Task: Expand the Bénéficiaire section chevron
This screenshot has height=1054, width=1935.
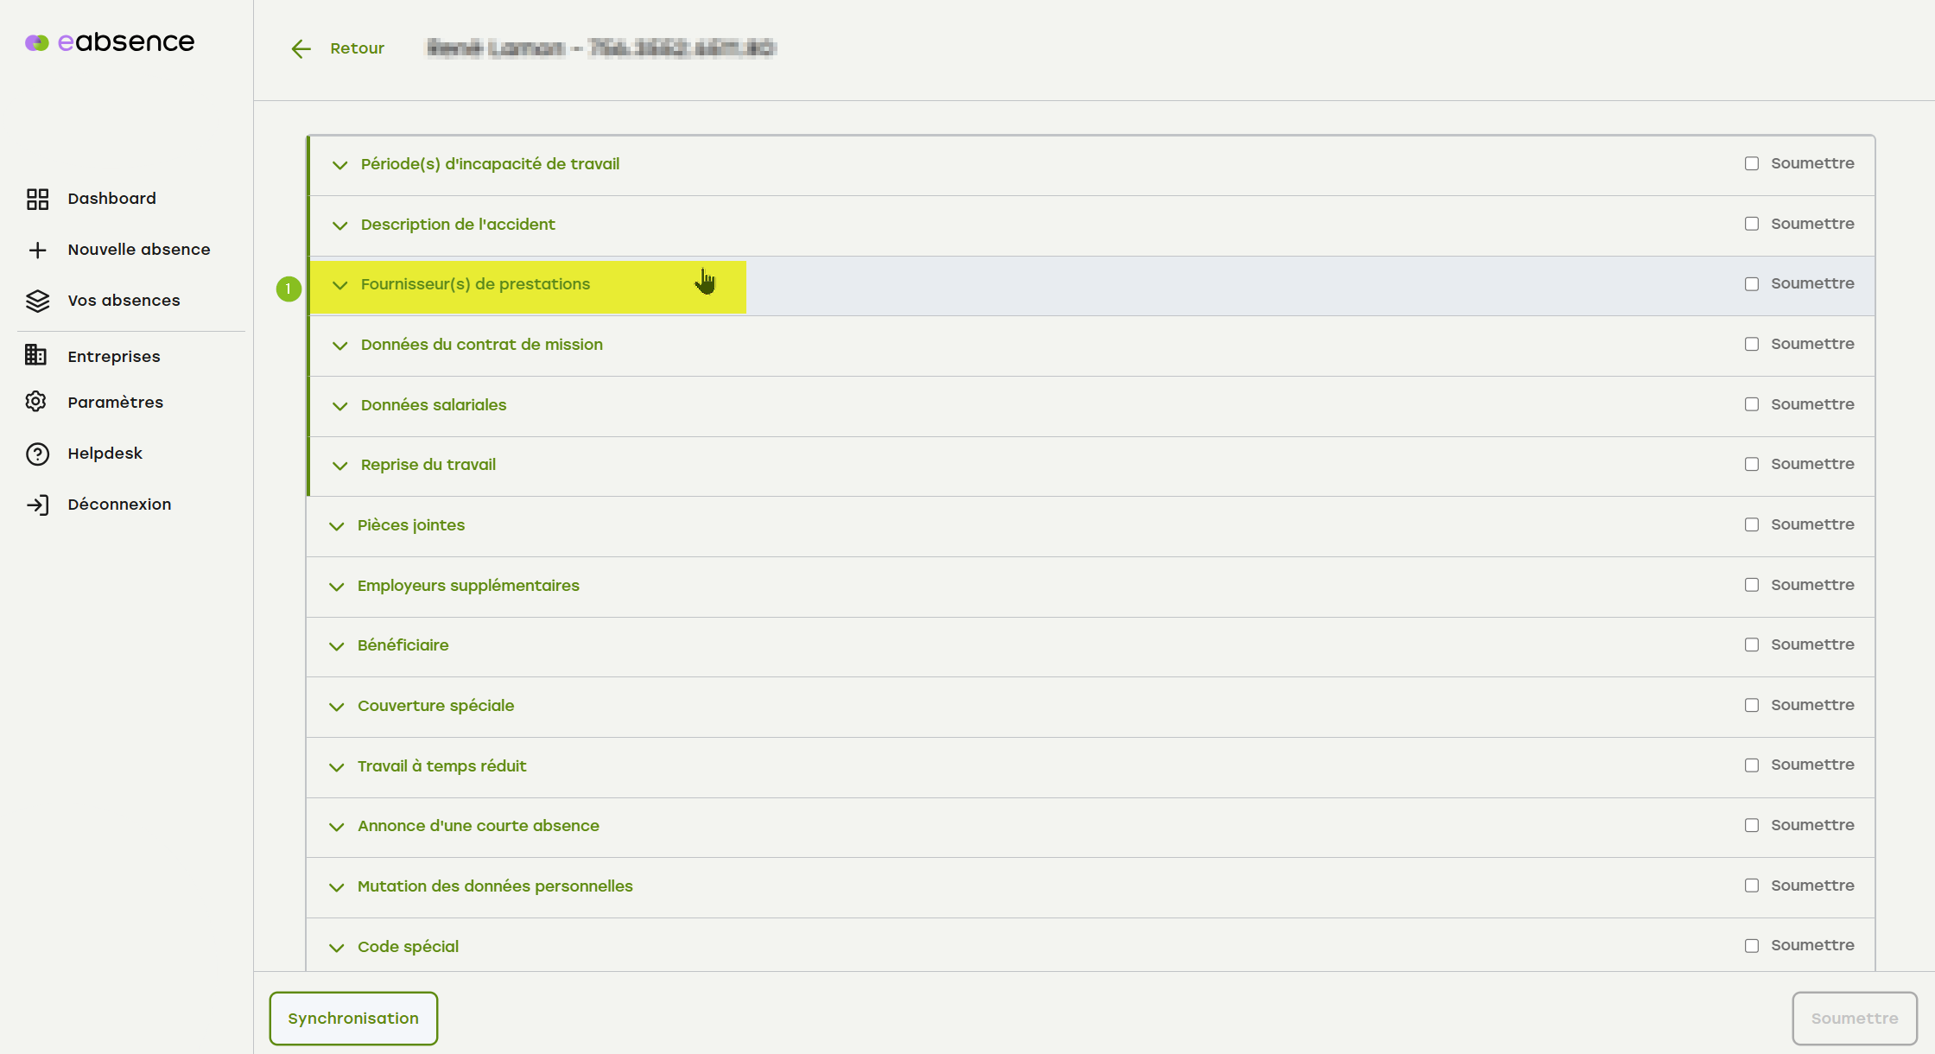Action: point(337,646)
